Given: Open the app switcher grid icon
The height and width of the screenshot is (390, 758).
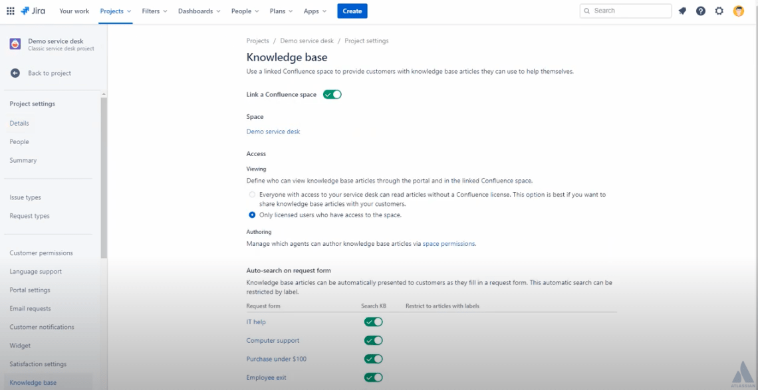Looking at the screenshot, I should pos(10,11).
